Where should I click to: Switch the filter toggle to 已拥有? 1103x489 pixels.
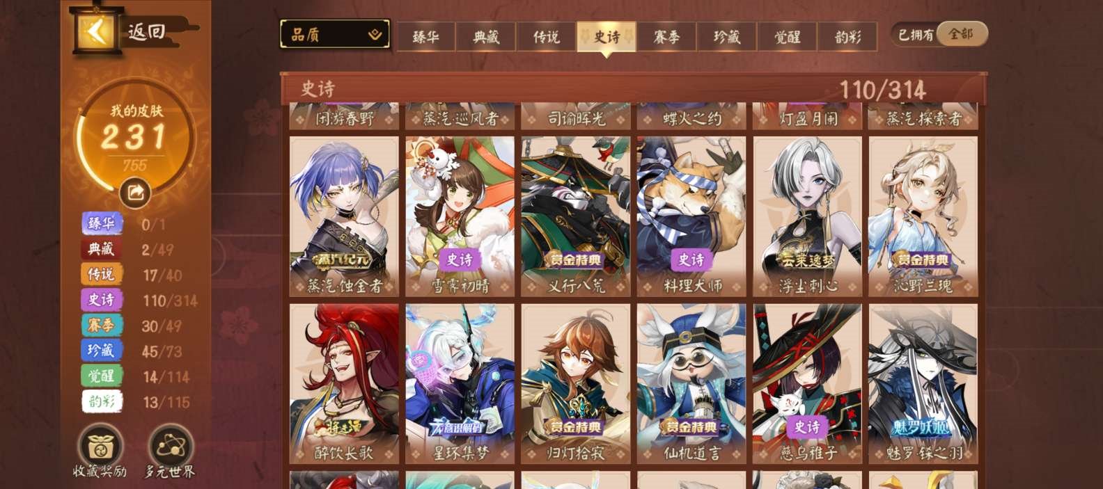915,34
